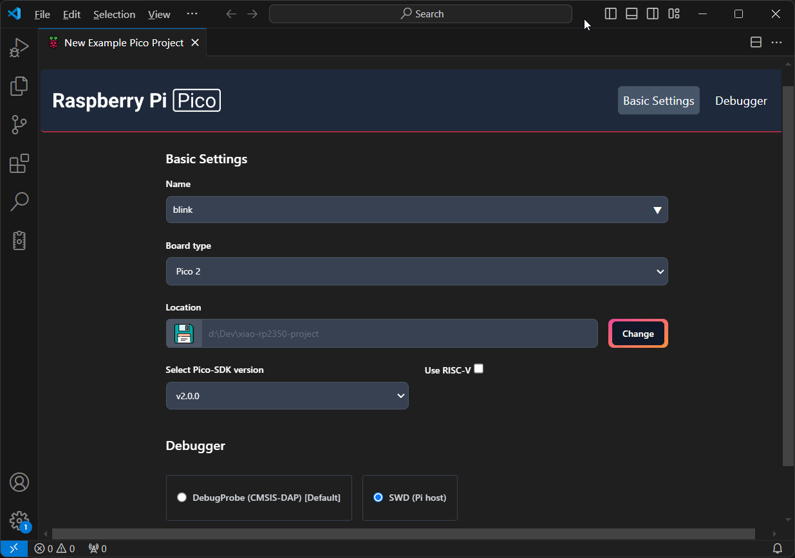Open the remote window indicator
The image size is (795, 558).
(x=14, y=548)
